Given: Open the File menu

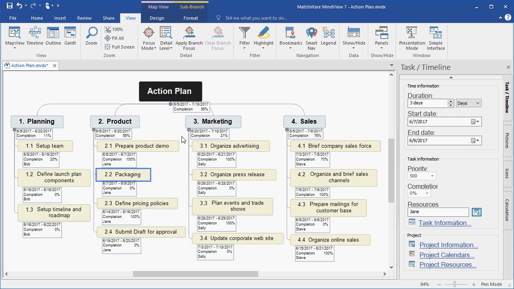Looking at the screenshot, I should pos(13,18).
